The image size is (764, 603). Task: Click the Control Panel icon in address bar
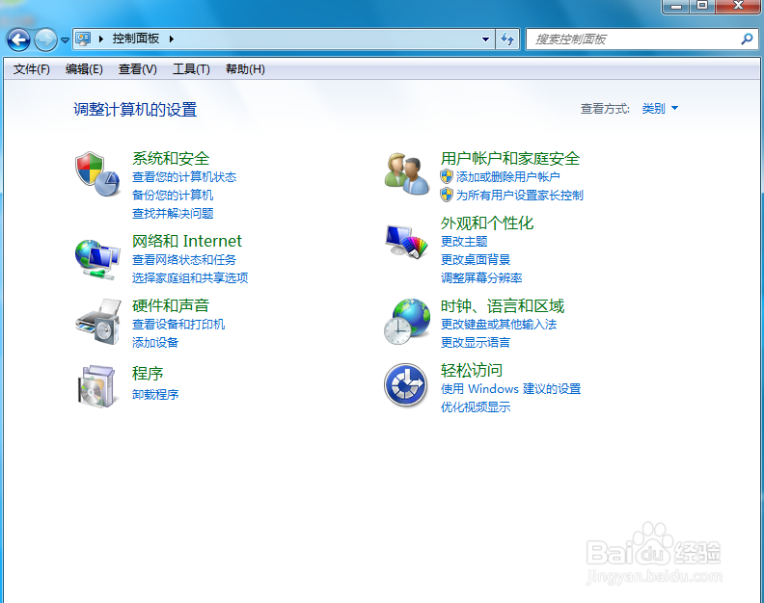(83, 39)
